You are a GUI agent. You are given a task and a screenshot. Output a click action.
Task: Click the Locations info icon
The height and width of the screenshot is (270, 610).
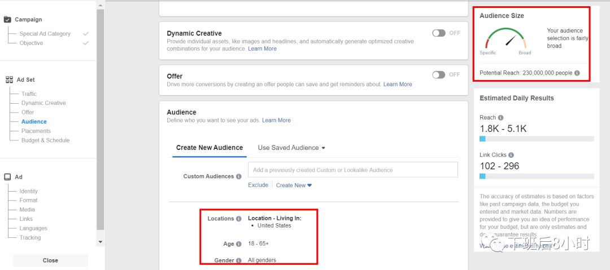[x=238, y=218]
